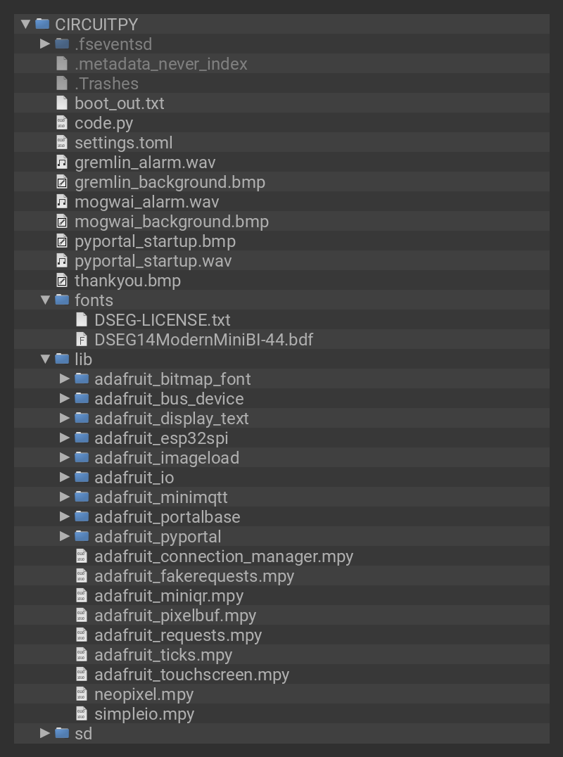The width and height of the screenshot is (563, 757).
Task: Expand the sd folder
Action: [46, 734]
